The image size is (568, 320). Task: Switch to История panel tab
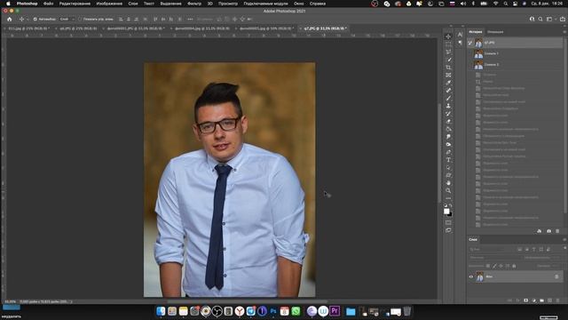click(x=476, y=32)
